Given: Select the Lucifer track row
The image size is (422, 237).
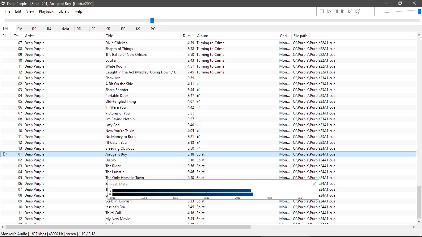Looking at the screenshot, I should [208, 60].
